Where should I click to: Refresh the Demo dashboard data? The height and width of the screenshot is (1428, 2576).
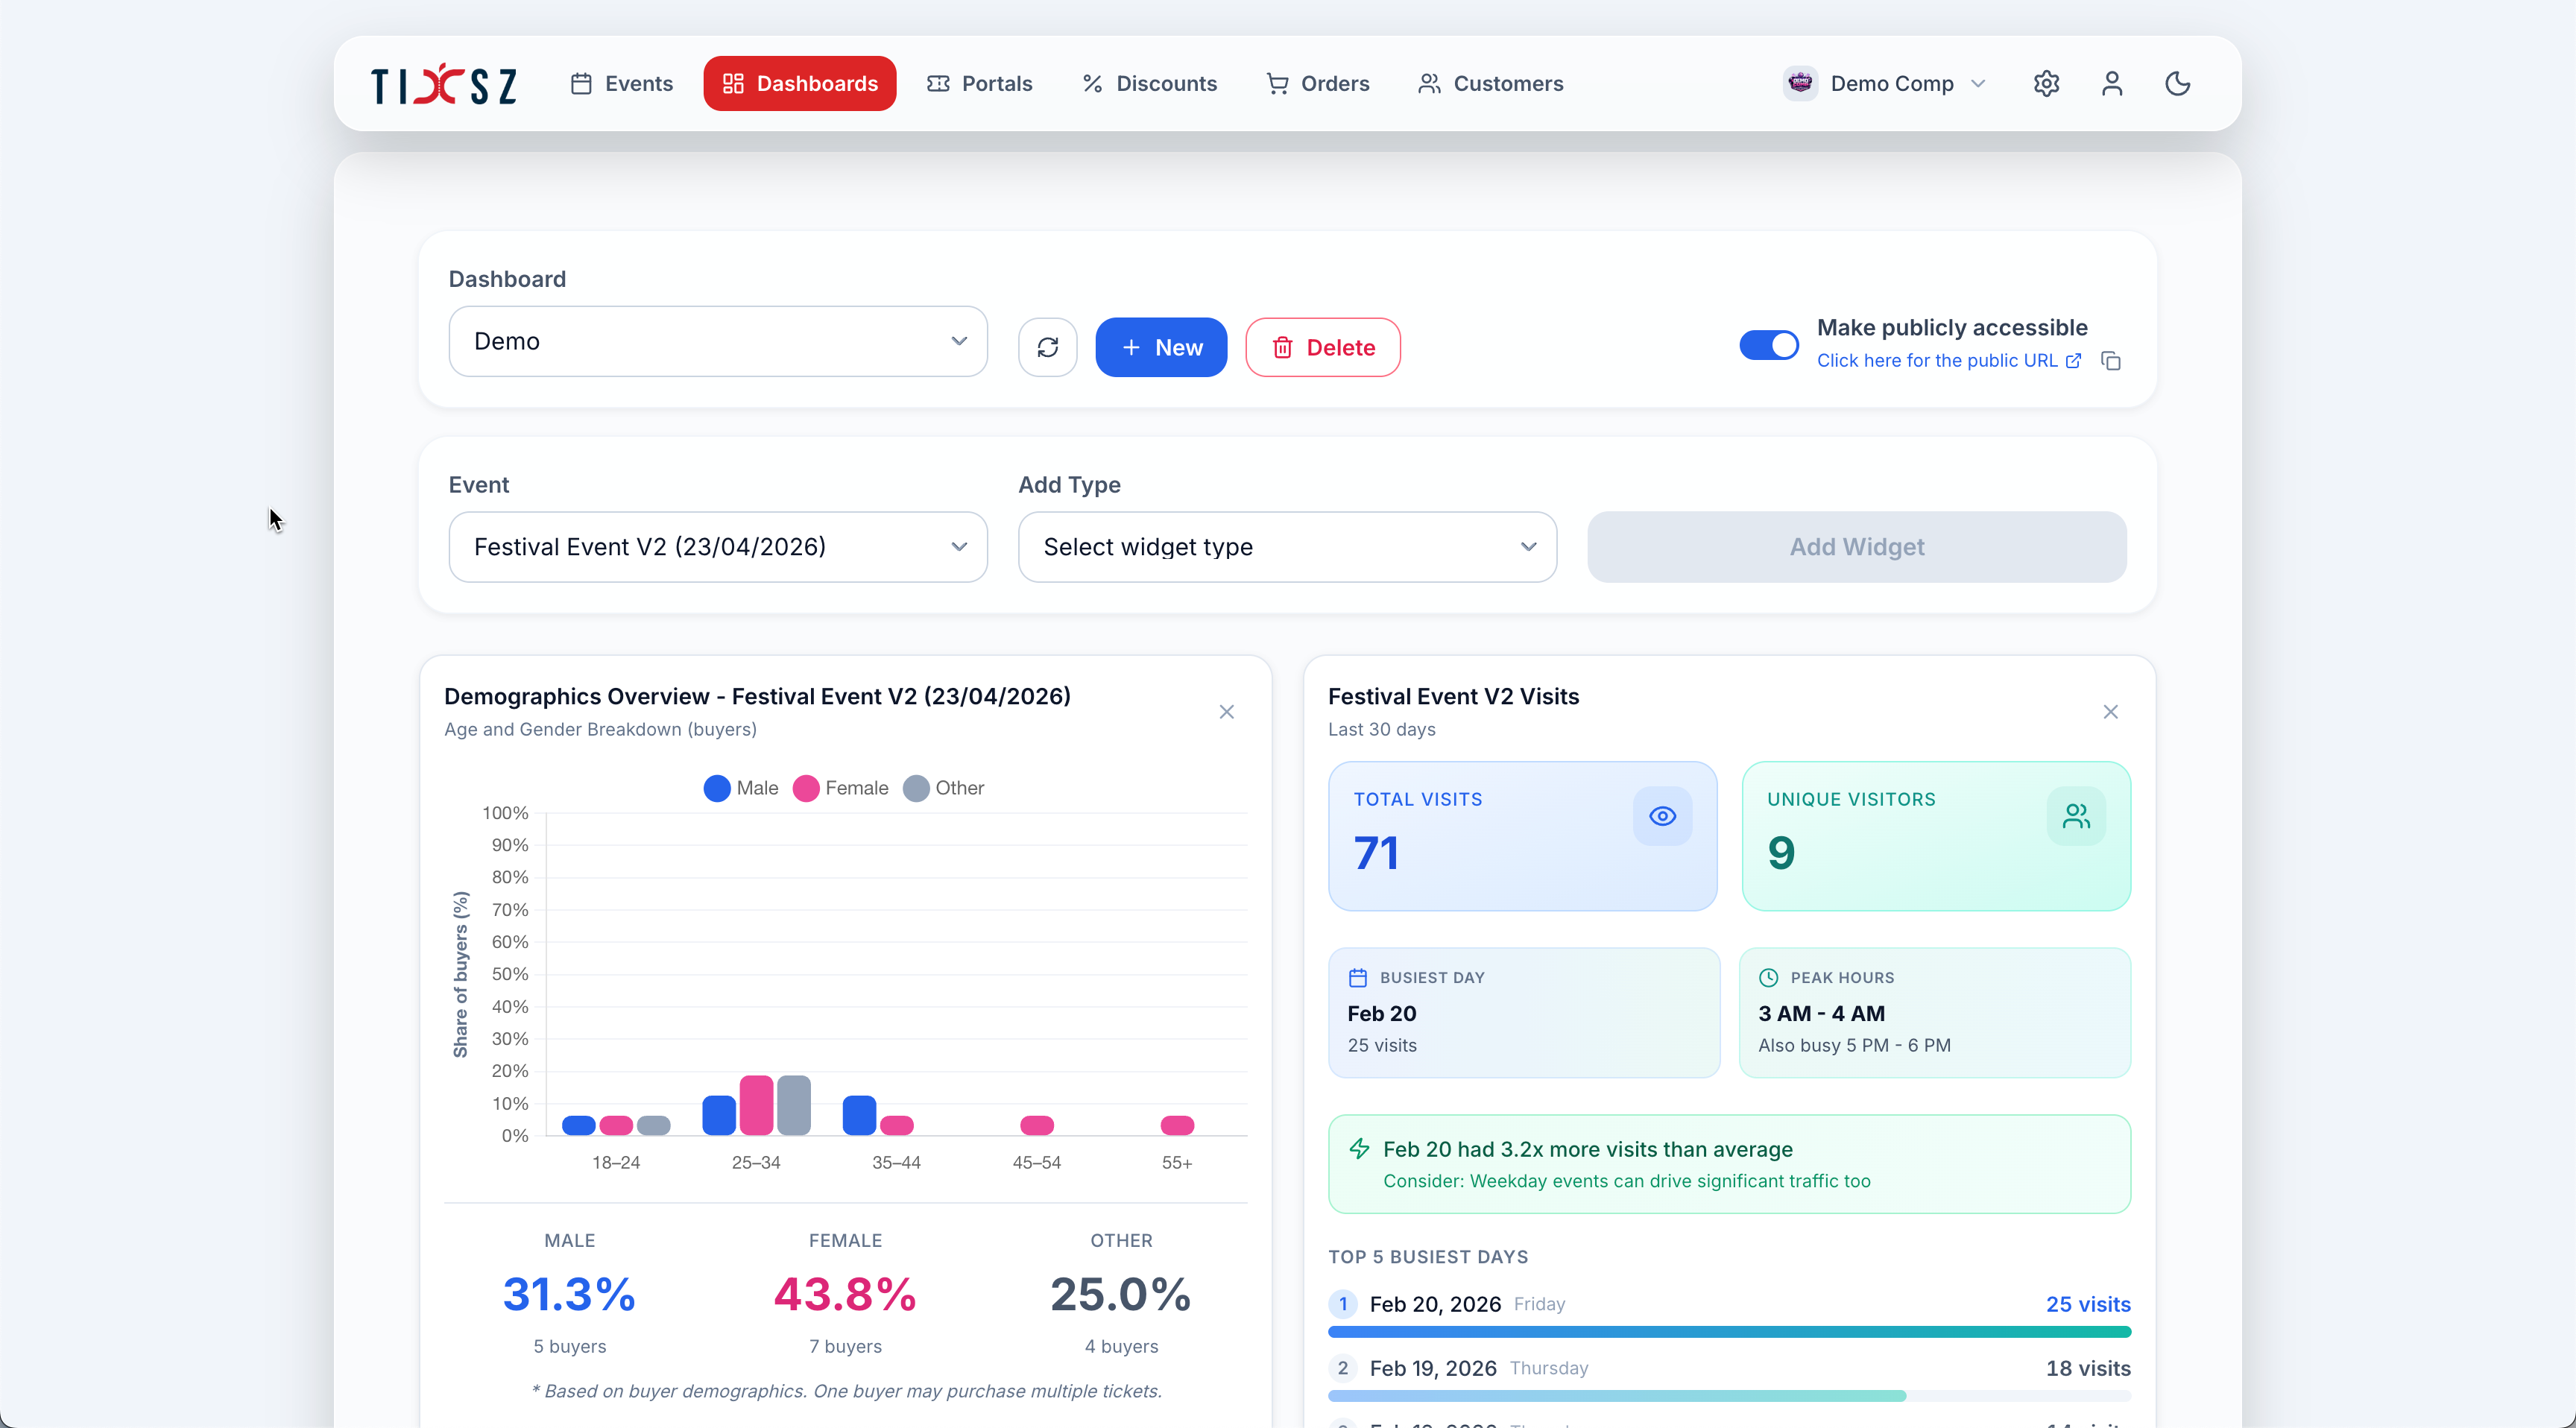(1048, 346)
